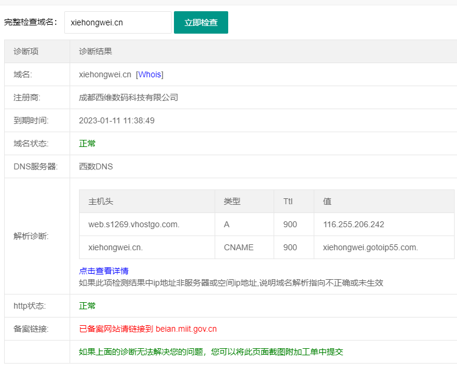Screen dimensions: 457x373
Task: Click the Ttl column header
Action: pyautogui.click(x=294, y=201)
